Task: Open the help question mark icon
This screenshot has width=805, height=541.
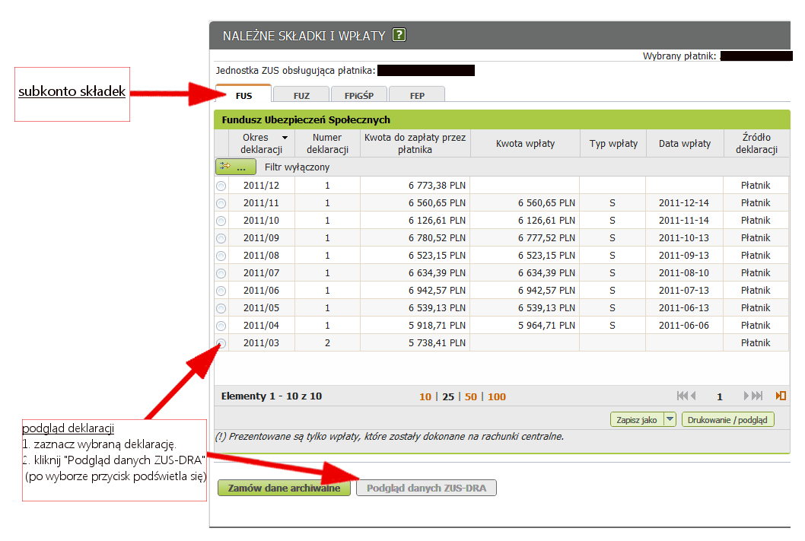Action: (x=399, y=35)
